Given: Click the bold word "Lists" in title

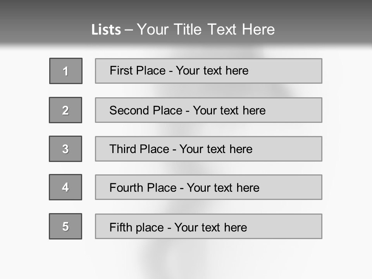Looking at the screenshot, I should coord(106,30).
